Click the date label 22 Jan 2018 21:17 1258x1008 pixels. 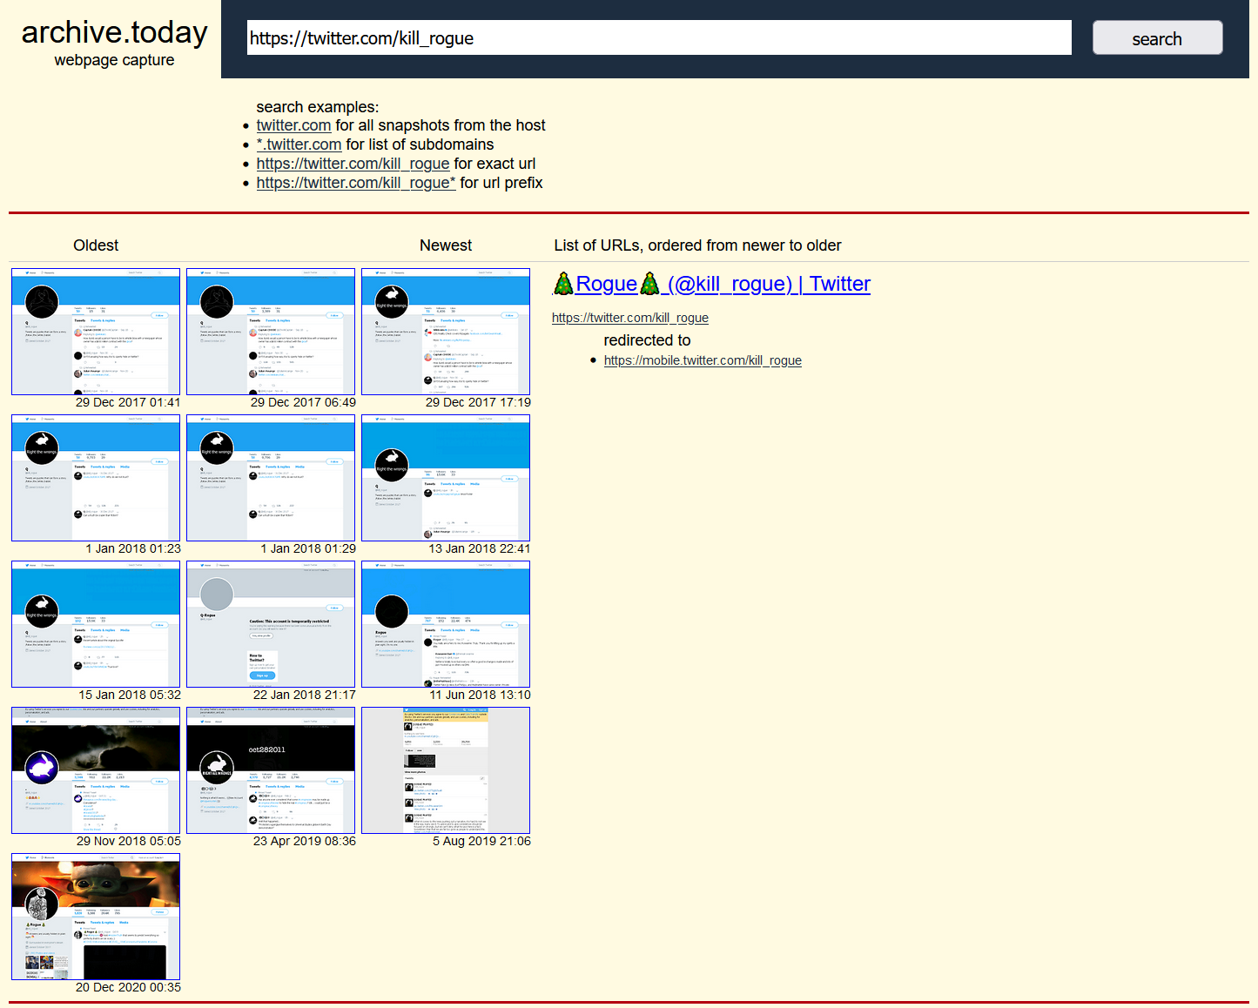(305, 695)
